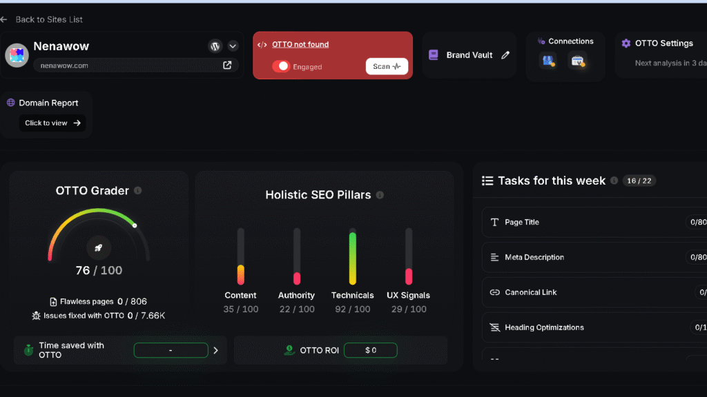Click the back arrow icon

3,19
